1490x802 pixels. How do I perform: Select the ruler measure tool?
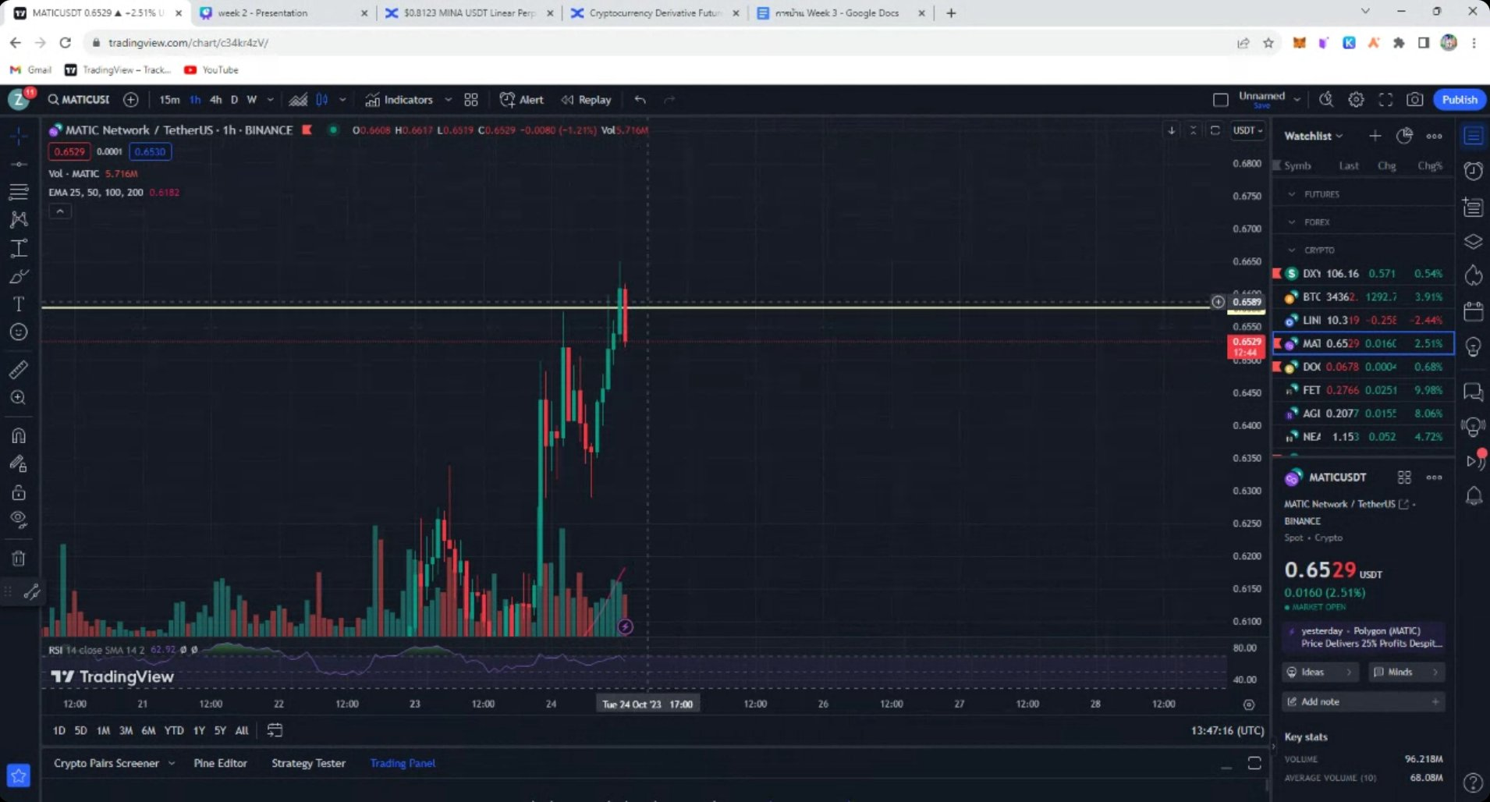tap(19, 369)
